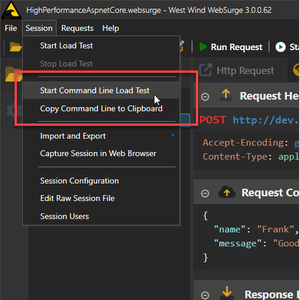Image resolution: width=299 pixels, height=300 pixels.
Task: Select Start Command Line Load Test
Action: 101,90
